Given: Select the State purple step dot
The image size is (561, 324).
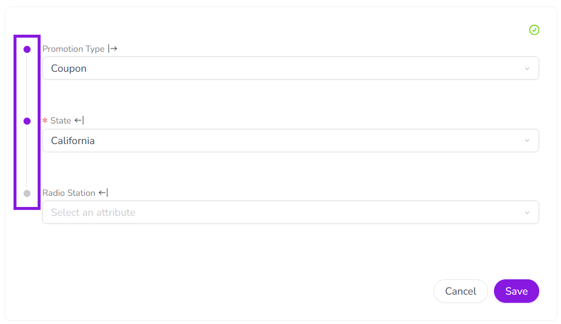Looking at the screenshot, I should (27, 121).
